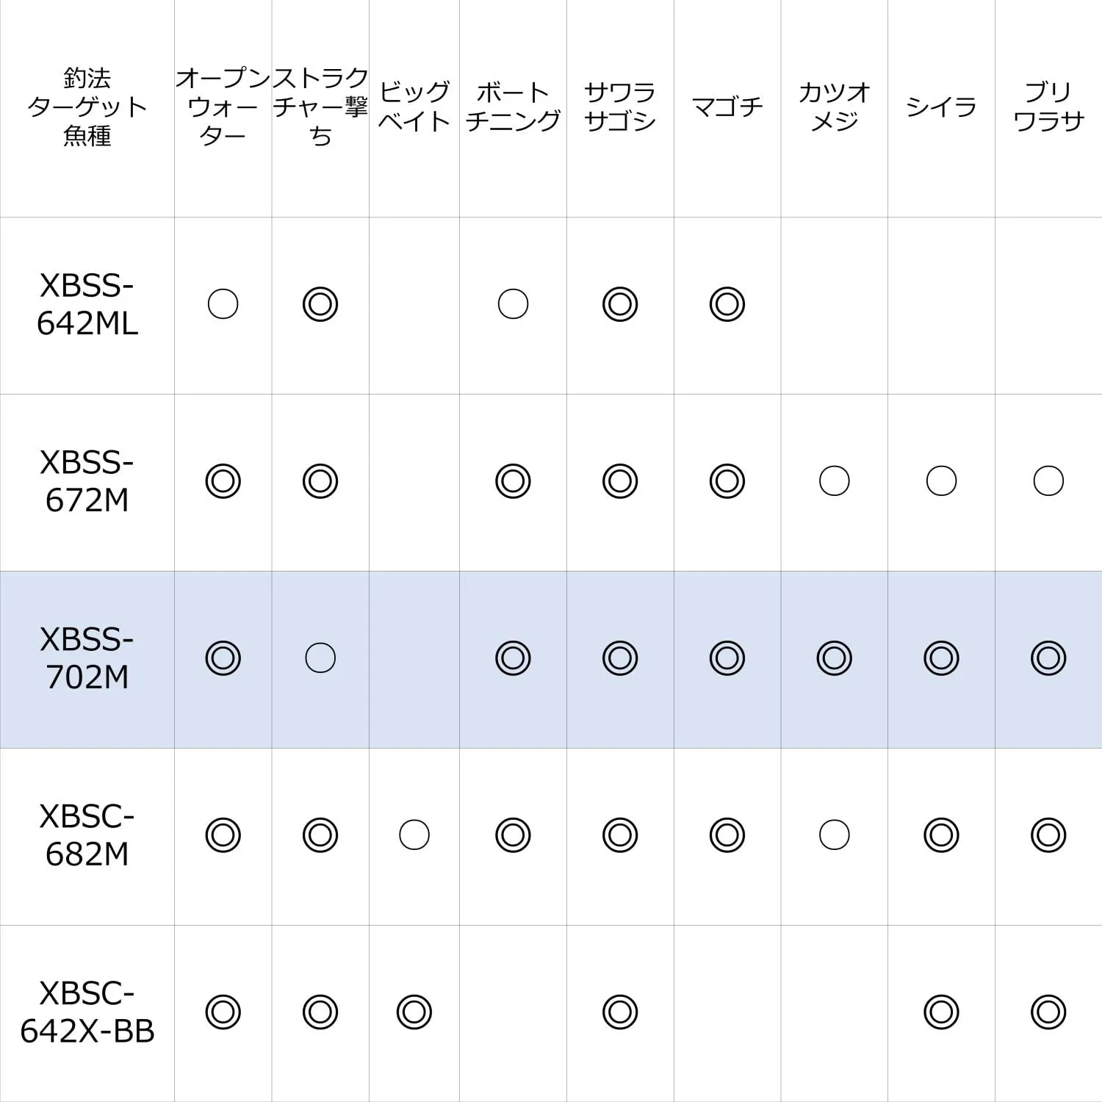This screenshot has width=1102, height=1102.
Task: Select the ブリ ワラサ column header
Action: tap(1048, 107)
